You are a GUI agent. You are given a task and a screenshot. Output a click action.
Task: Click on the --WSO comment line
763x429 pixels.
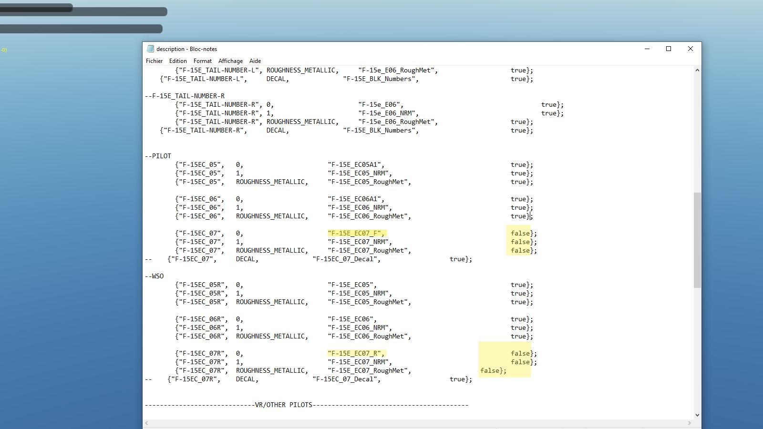(154, 276)
